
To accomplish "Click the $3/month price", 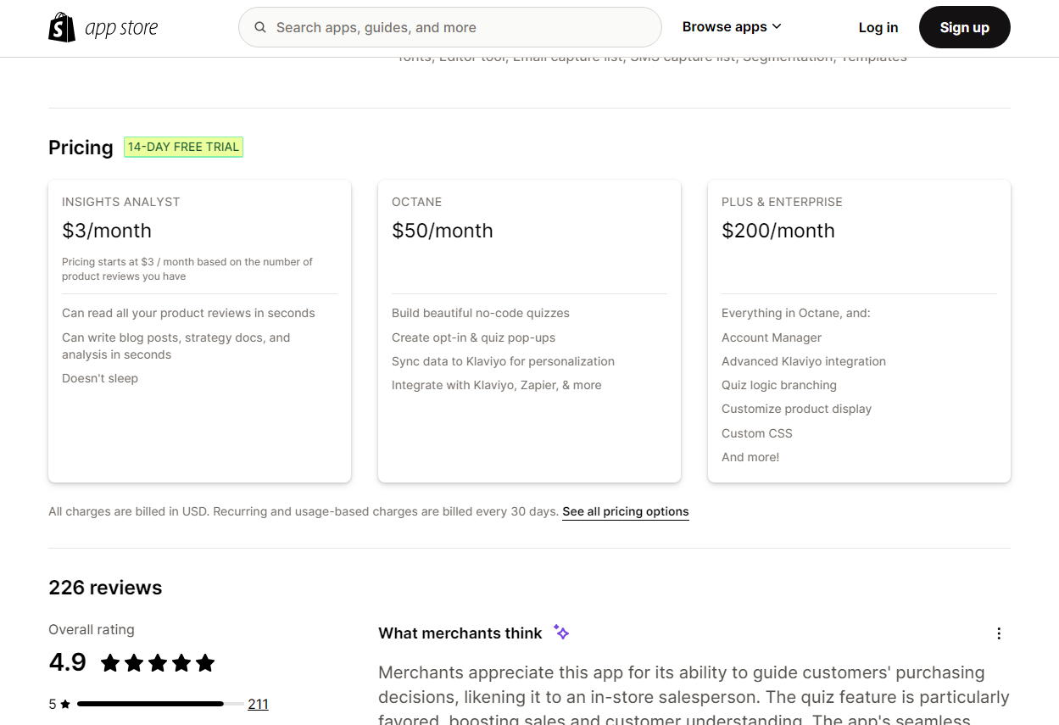I will pyautogui.click(x=107, y=231).
